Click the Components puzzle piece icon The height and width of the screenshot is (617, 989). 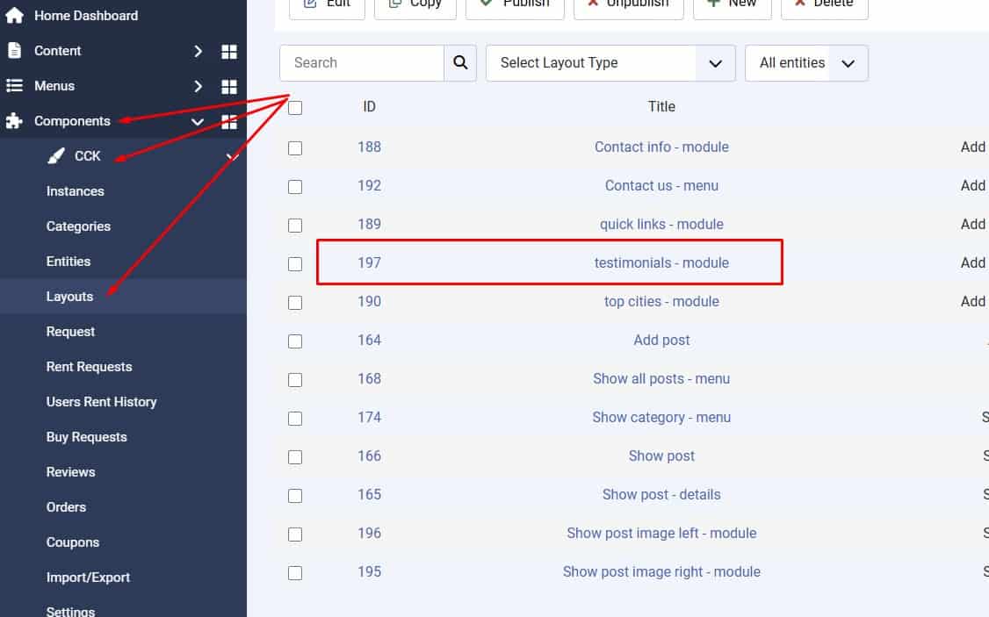pyautogui.click(x=14, y=121)
